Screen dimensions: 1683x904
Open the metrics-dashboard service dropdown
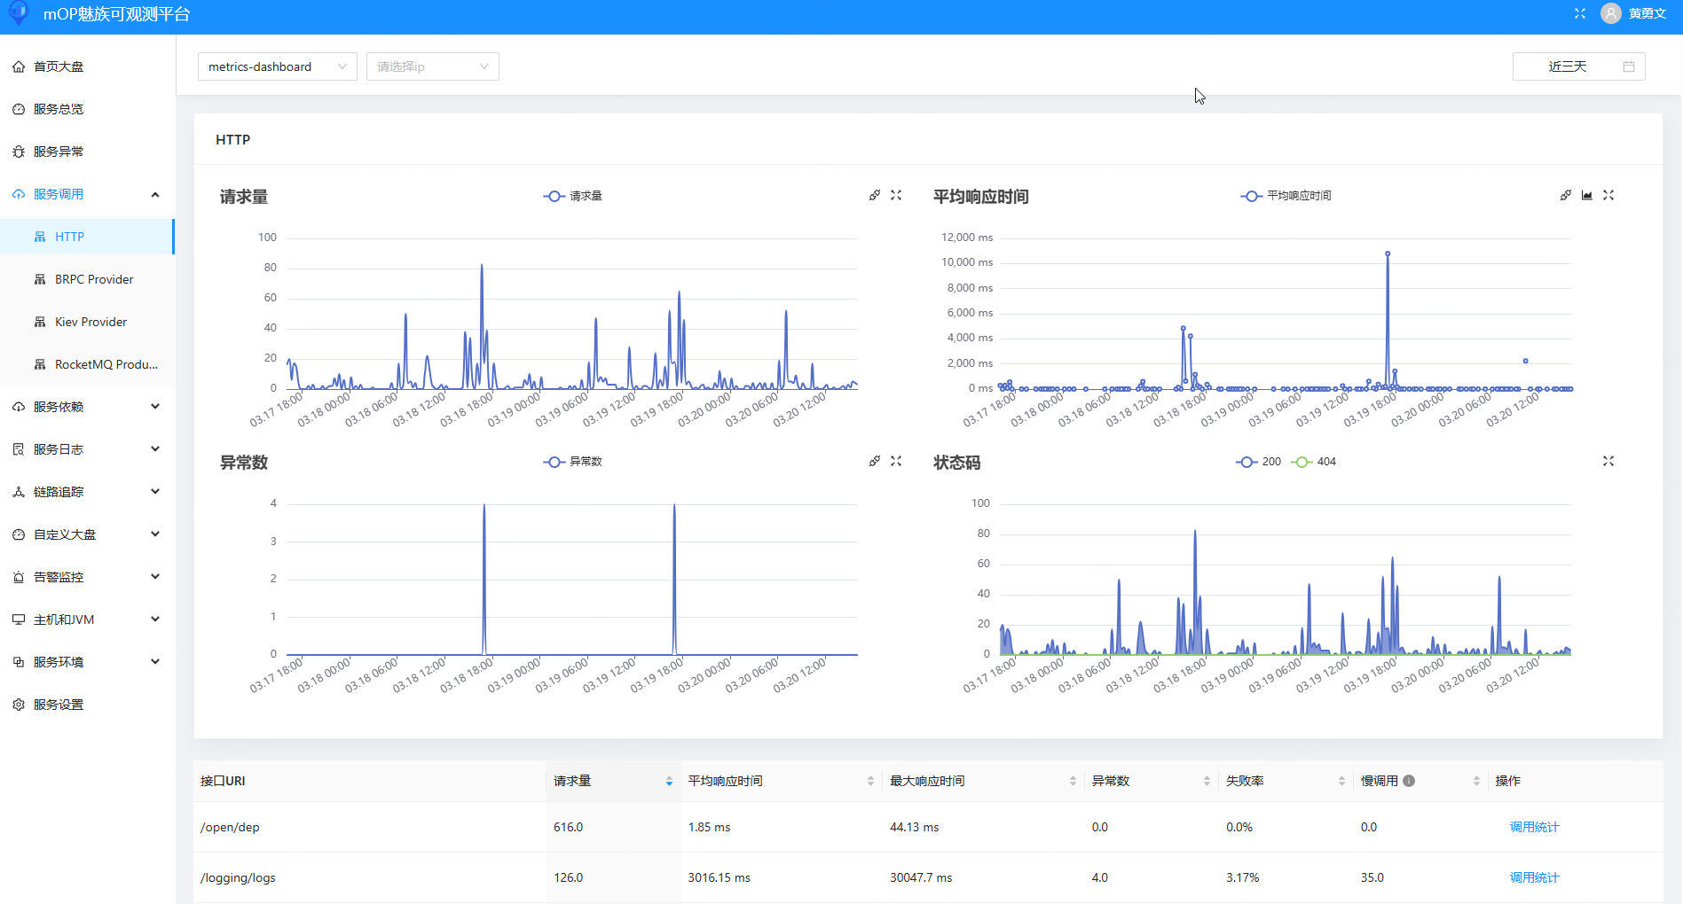[x=277, y=66]
